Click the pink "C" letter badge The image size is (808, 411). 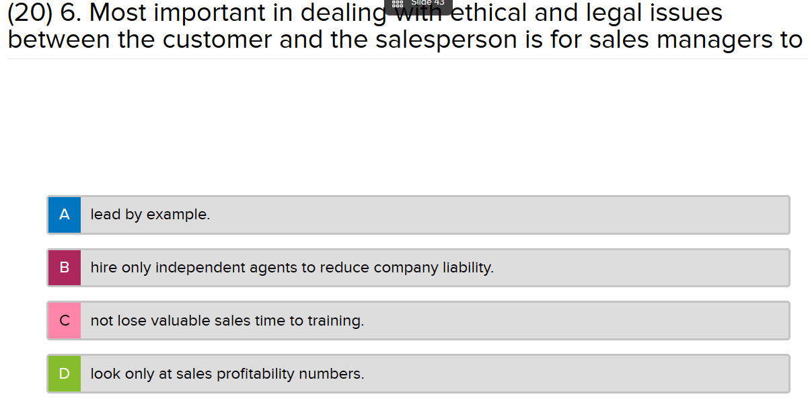[64, 320]
